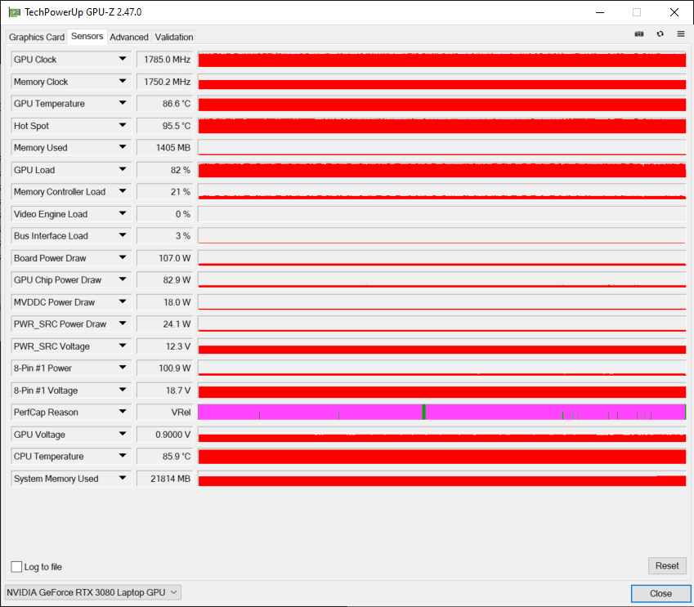Click the magenta PerfCap Reason graph
Image resolution: width=694 pixels, height=607 pixels.
(441, 413)
